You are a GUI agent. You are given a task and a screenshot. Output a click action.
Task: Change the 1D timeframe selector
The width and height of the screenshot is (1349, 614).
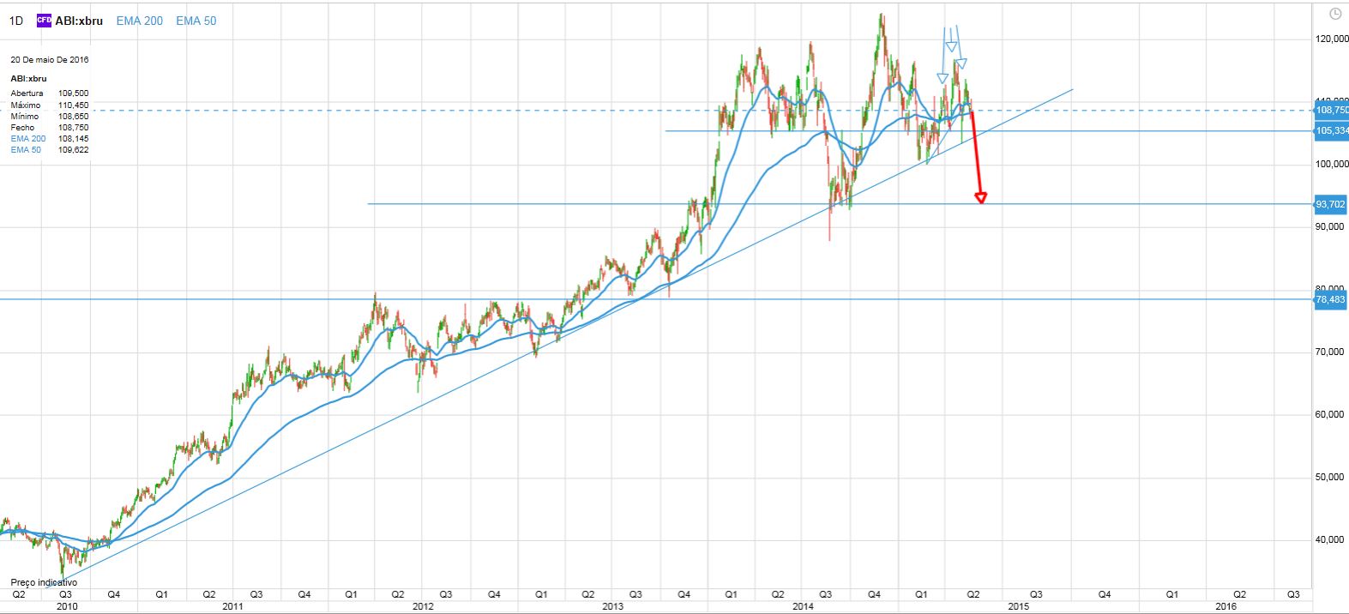(15, 21)
